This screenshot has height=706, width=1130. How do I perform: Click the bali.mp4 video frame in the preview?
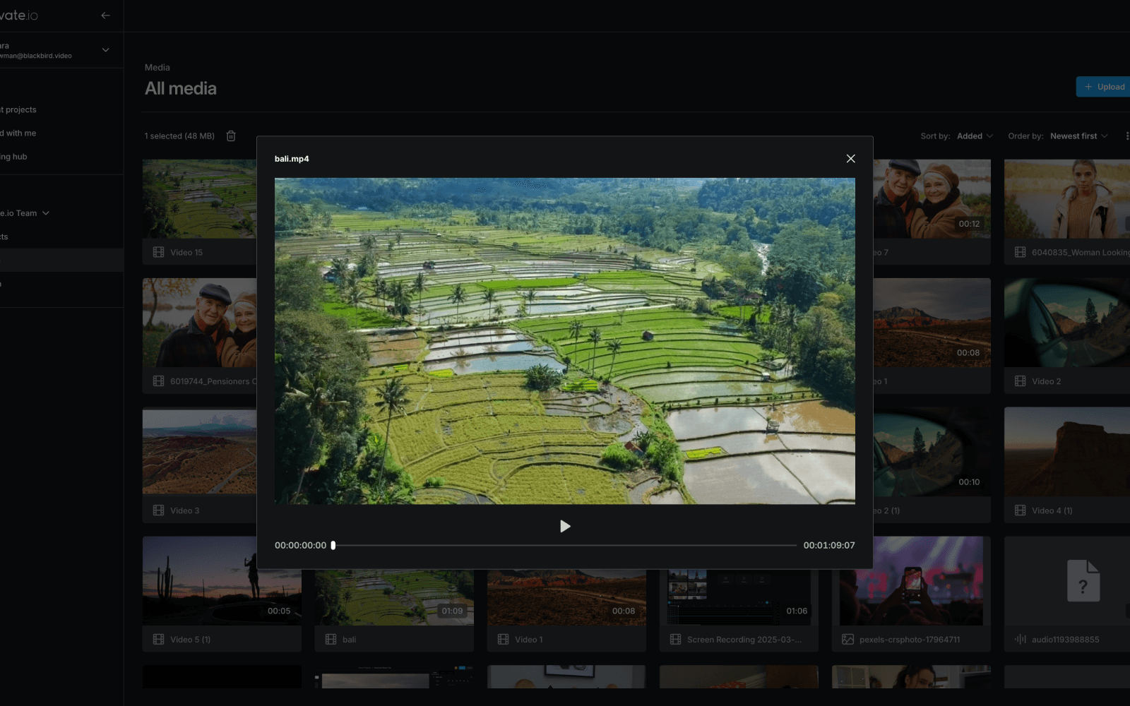coord(565,341)
